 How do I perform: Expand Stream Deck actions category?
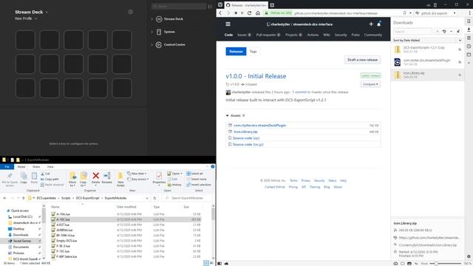[152, 19]
